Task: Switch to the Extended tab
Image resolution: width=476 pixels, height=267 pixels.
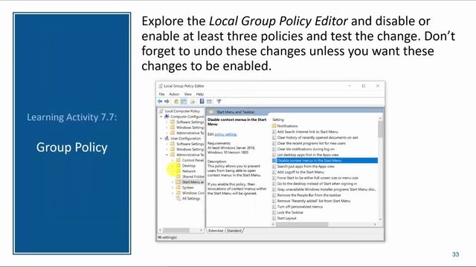Action: tap(216, 231)
